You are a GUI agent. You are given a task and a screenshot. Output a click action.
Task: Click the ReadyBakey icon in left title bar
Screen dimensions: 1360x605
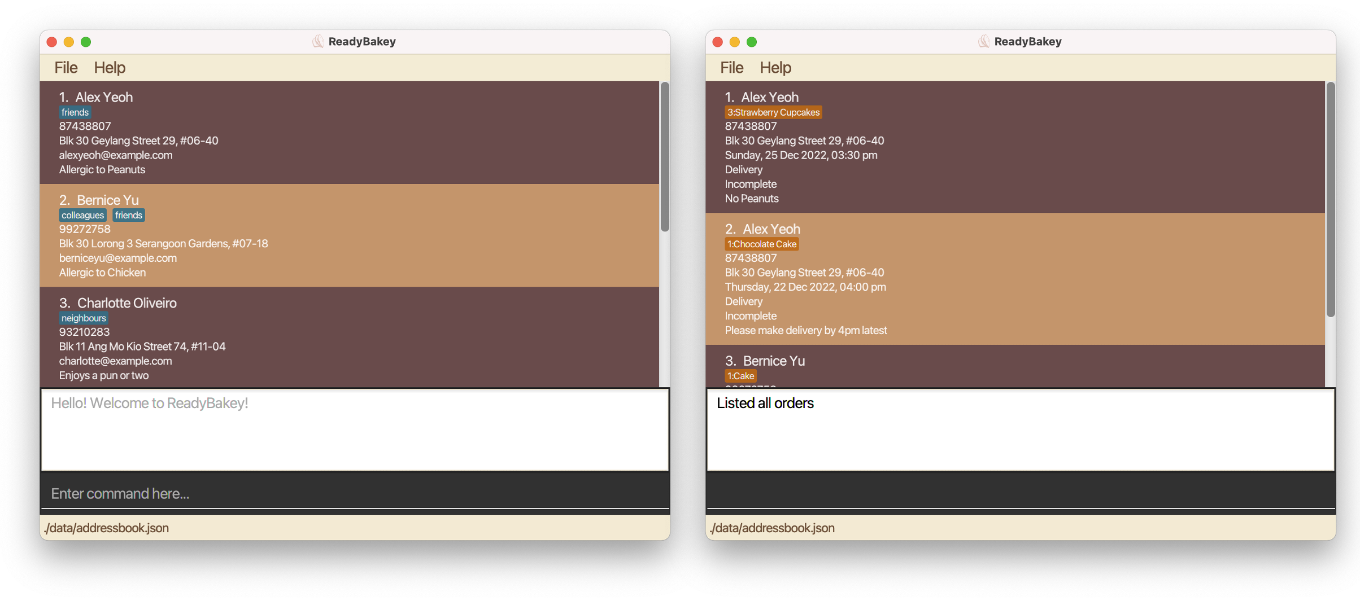click(318, 41)
